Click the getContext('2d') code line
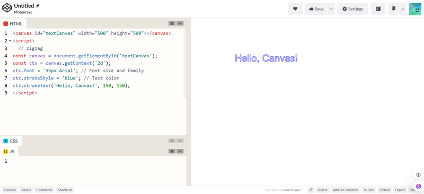Viewport: 424px width, 194px height. pos(62,63)
